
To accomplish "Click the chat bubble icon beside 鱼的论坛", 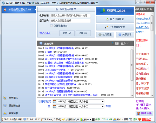I will [41, 43].
